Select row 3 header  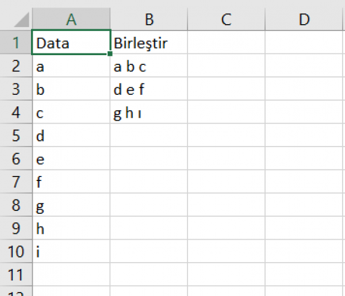point(16,89)
